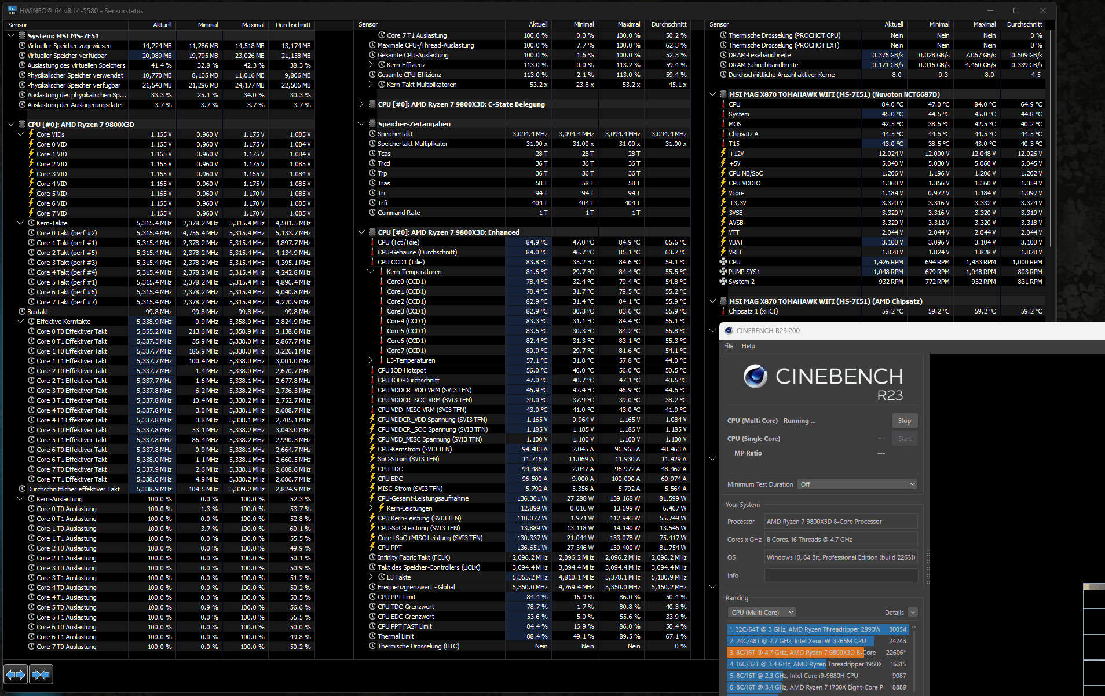Click the lightning icon beside CPU PPT
1105x696 pixels.
pos(372,548)
